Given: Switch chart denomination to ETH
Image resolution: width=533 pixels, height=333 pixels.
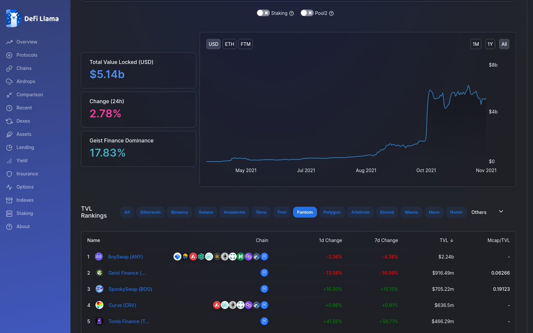Looking at the screenshot, I should click(x=229, y=44).
